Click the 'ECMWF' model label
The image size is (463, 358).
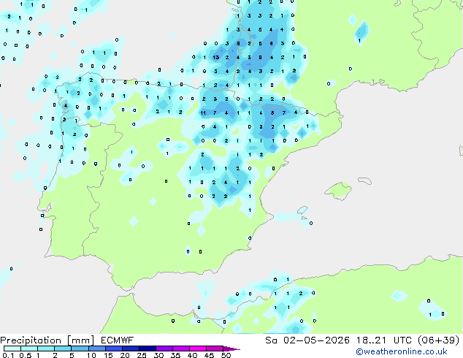click(118, 340)
